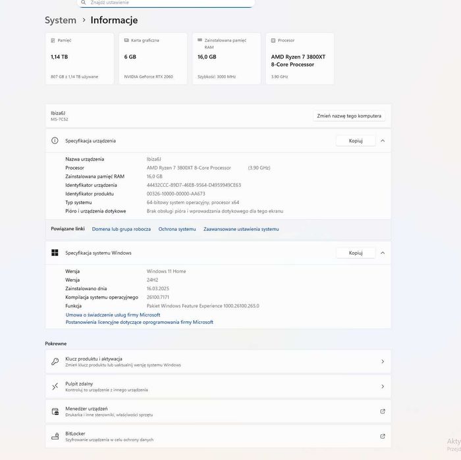Screen dimensions: 461x460
Task: Open Umowa o świadczenie usług Microsoft link
Action: tap(113, 315)
